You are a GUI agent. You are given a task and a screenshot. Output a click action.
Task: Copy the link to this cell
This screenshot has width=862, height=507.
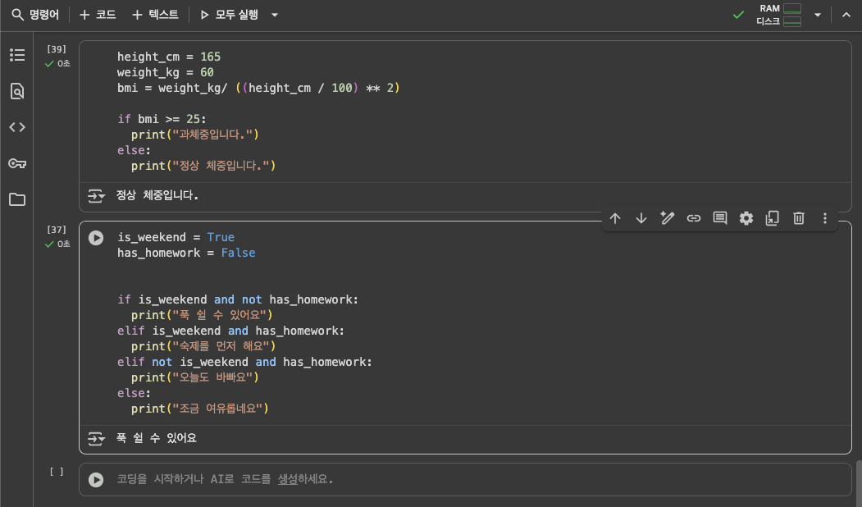tap(694, 218)
